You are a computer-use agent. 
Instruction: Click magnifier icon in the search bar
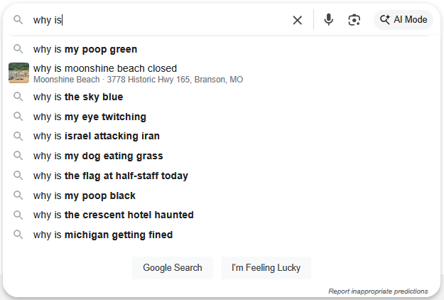(x=18, y=20)
